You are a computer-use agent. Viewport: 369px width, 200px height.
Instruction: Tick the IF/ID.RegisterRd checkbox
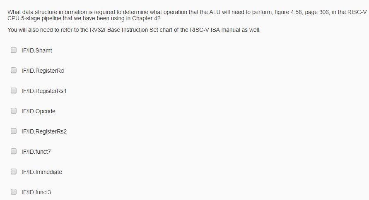(13, 71)
